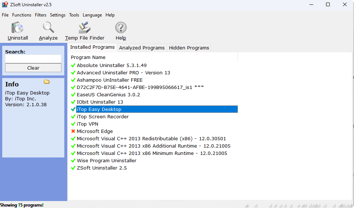Click check mark beside Ashampoo UnInstaller FREE

(x=73, y=80)
